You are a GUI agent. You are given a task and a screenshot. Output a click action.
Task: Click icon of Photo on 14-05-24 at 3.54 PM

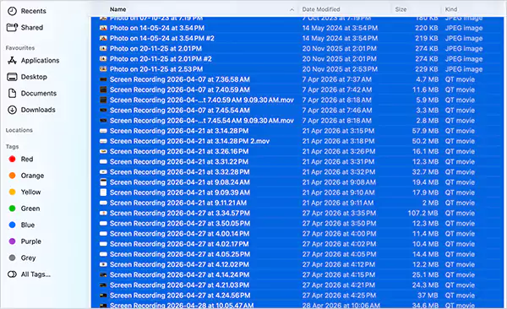(103, 28)
